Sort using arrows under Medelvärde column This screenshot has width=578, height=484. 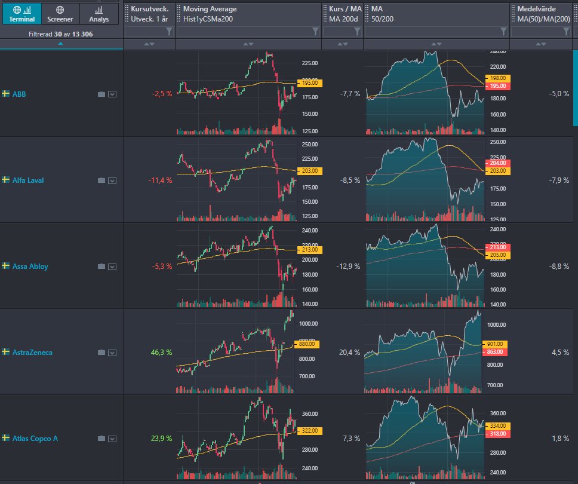541,44
